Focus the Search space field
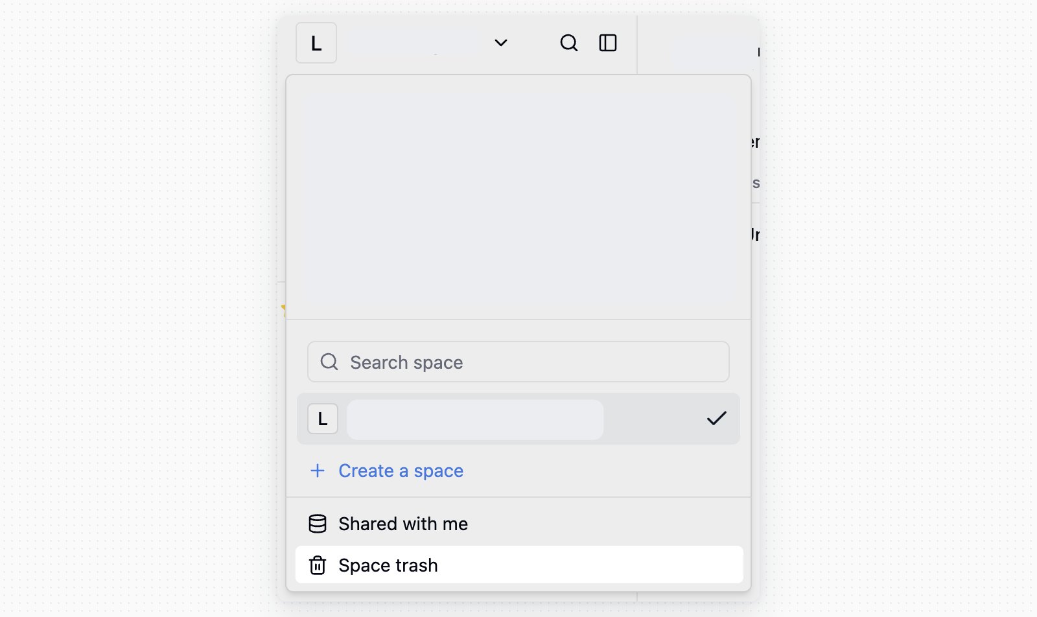The width and height of the screenshot is (1037, 617). [x=518, y=362]
